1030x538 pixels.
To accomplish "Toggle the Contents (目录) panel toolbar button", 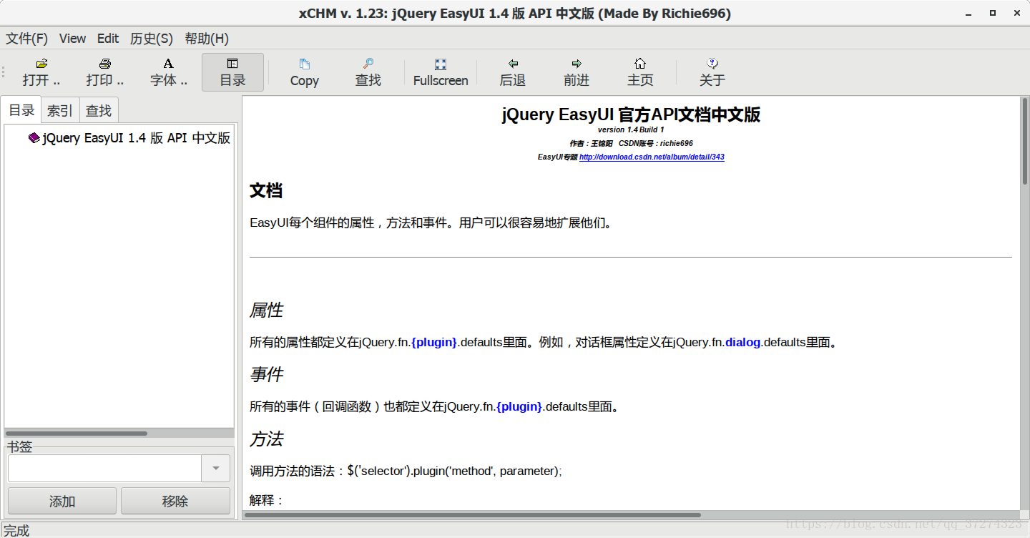I will click(232, 72).
